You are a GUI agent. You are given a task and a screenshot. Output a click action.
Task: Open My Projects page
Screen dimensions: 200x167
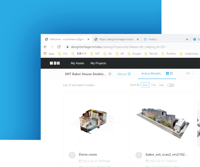[98, 63]
